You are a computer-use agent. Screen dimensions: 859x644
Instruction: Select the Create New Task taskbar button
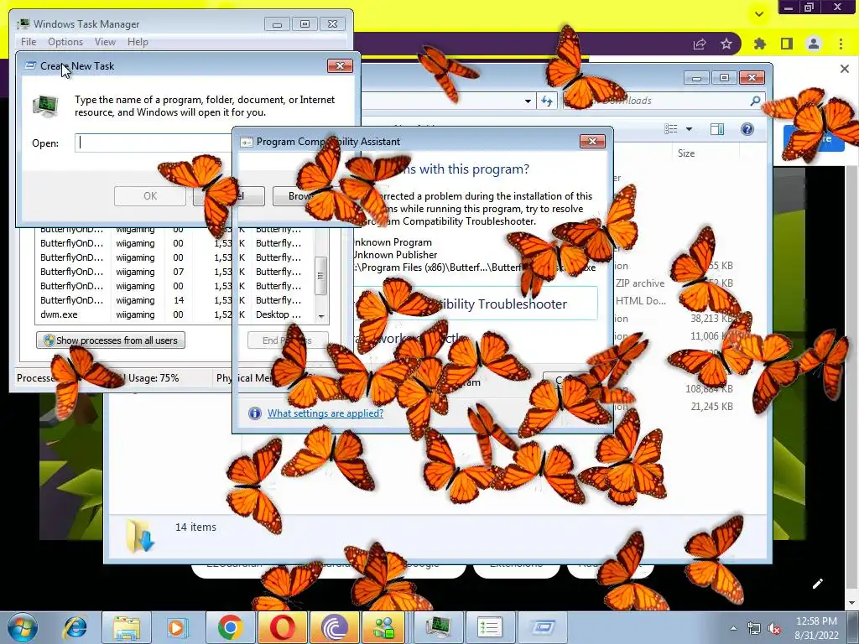542,627
